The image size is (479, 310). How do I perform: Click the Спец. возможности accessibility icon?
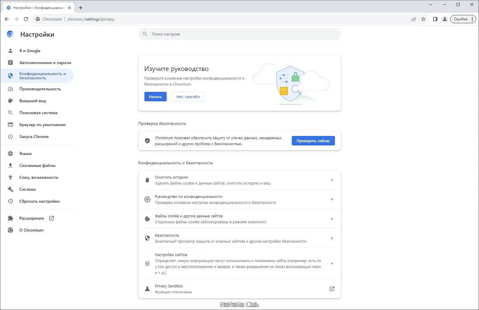click(x=10, y=177)
